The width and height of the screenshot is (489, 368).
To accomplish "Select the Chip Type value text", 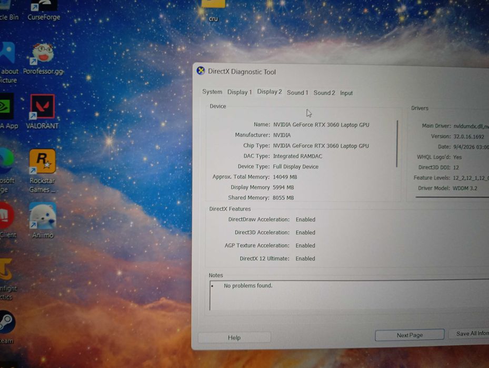I will (x=321, y=146).
